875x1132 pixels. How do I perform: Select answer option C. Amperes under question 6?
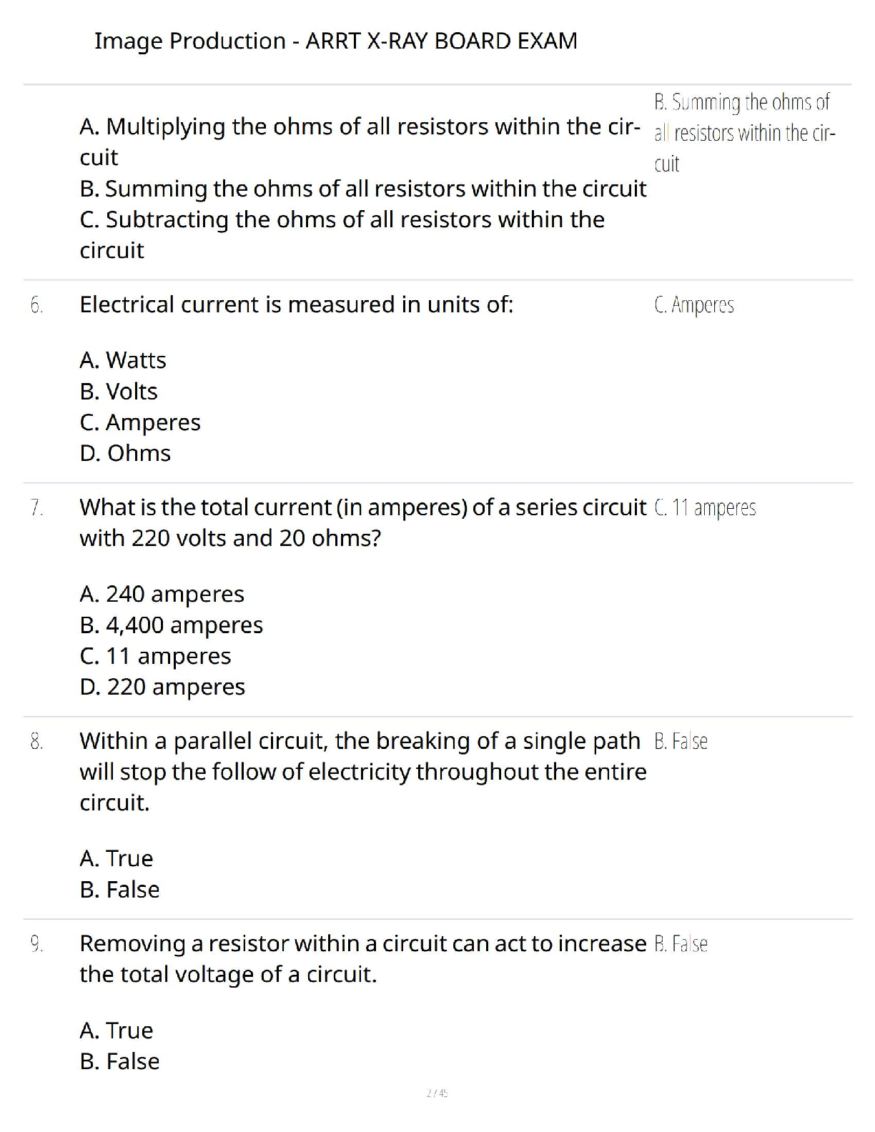(140, 422)
